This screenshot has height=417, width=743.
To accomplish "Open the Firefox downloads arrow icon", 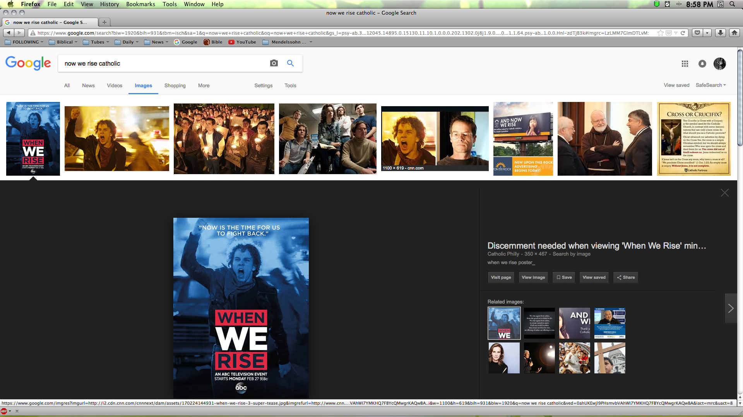I will point(720,33).
